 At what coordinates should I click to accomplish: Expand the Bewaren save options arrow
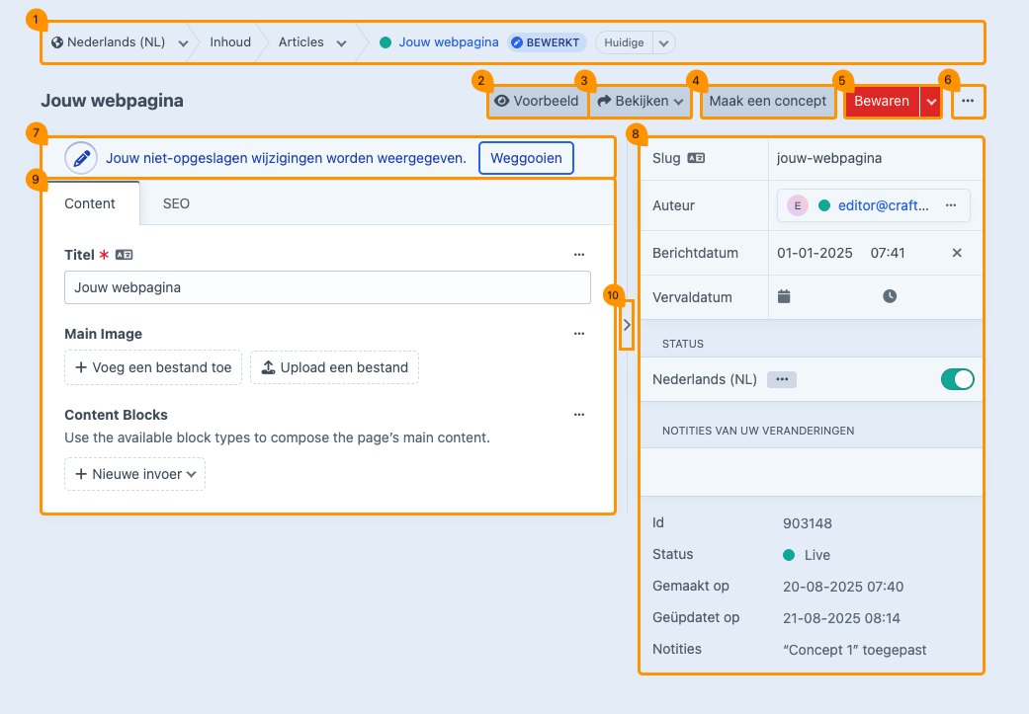tap(931, 102)
